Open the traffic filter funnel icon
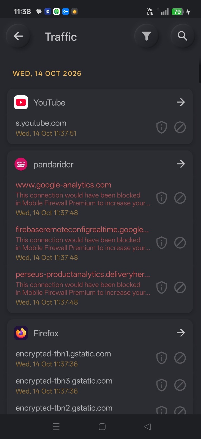Image resolution: width=201 pixels, height=439 pixels. (x=146, y=36)
